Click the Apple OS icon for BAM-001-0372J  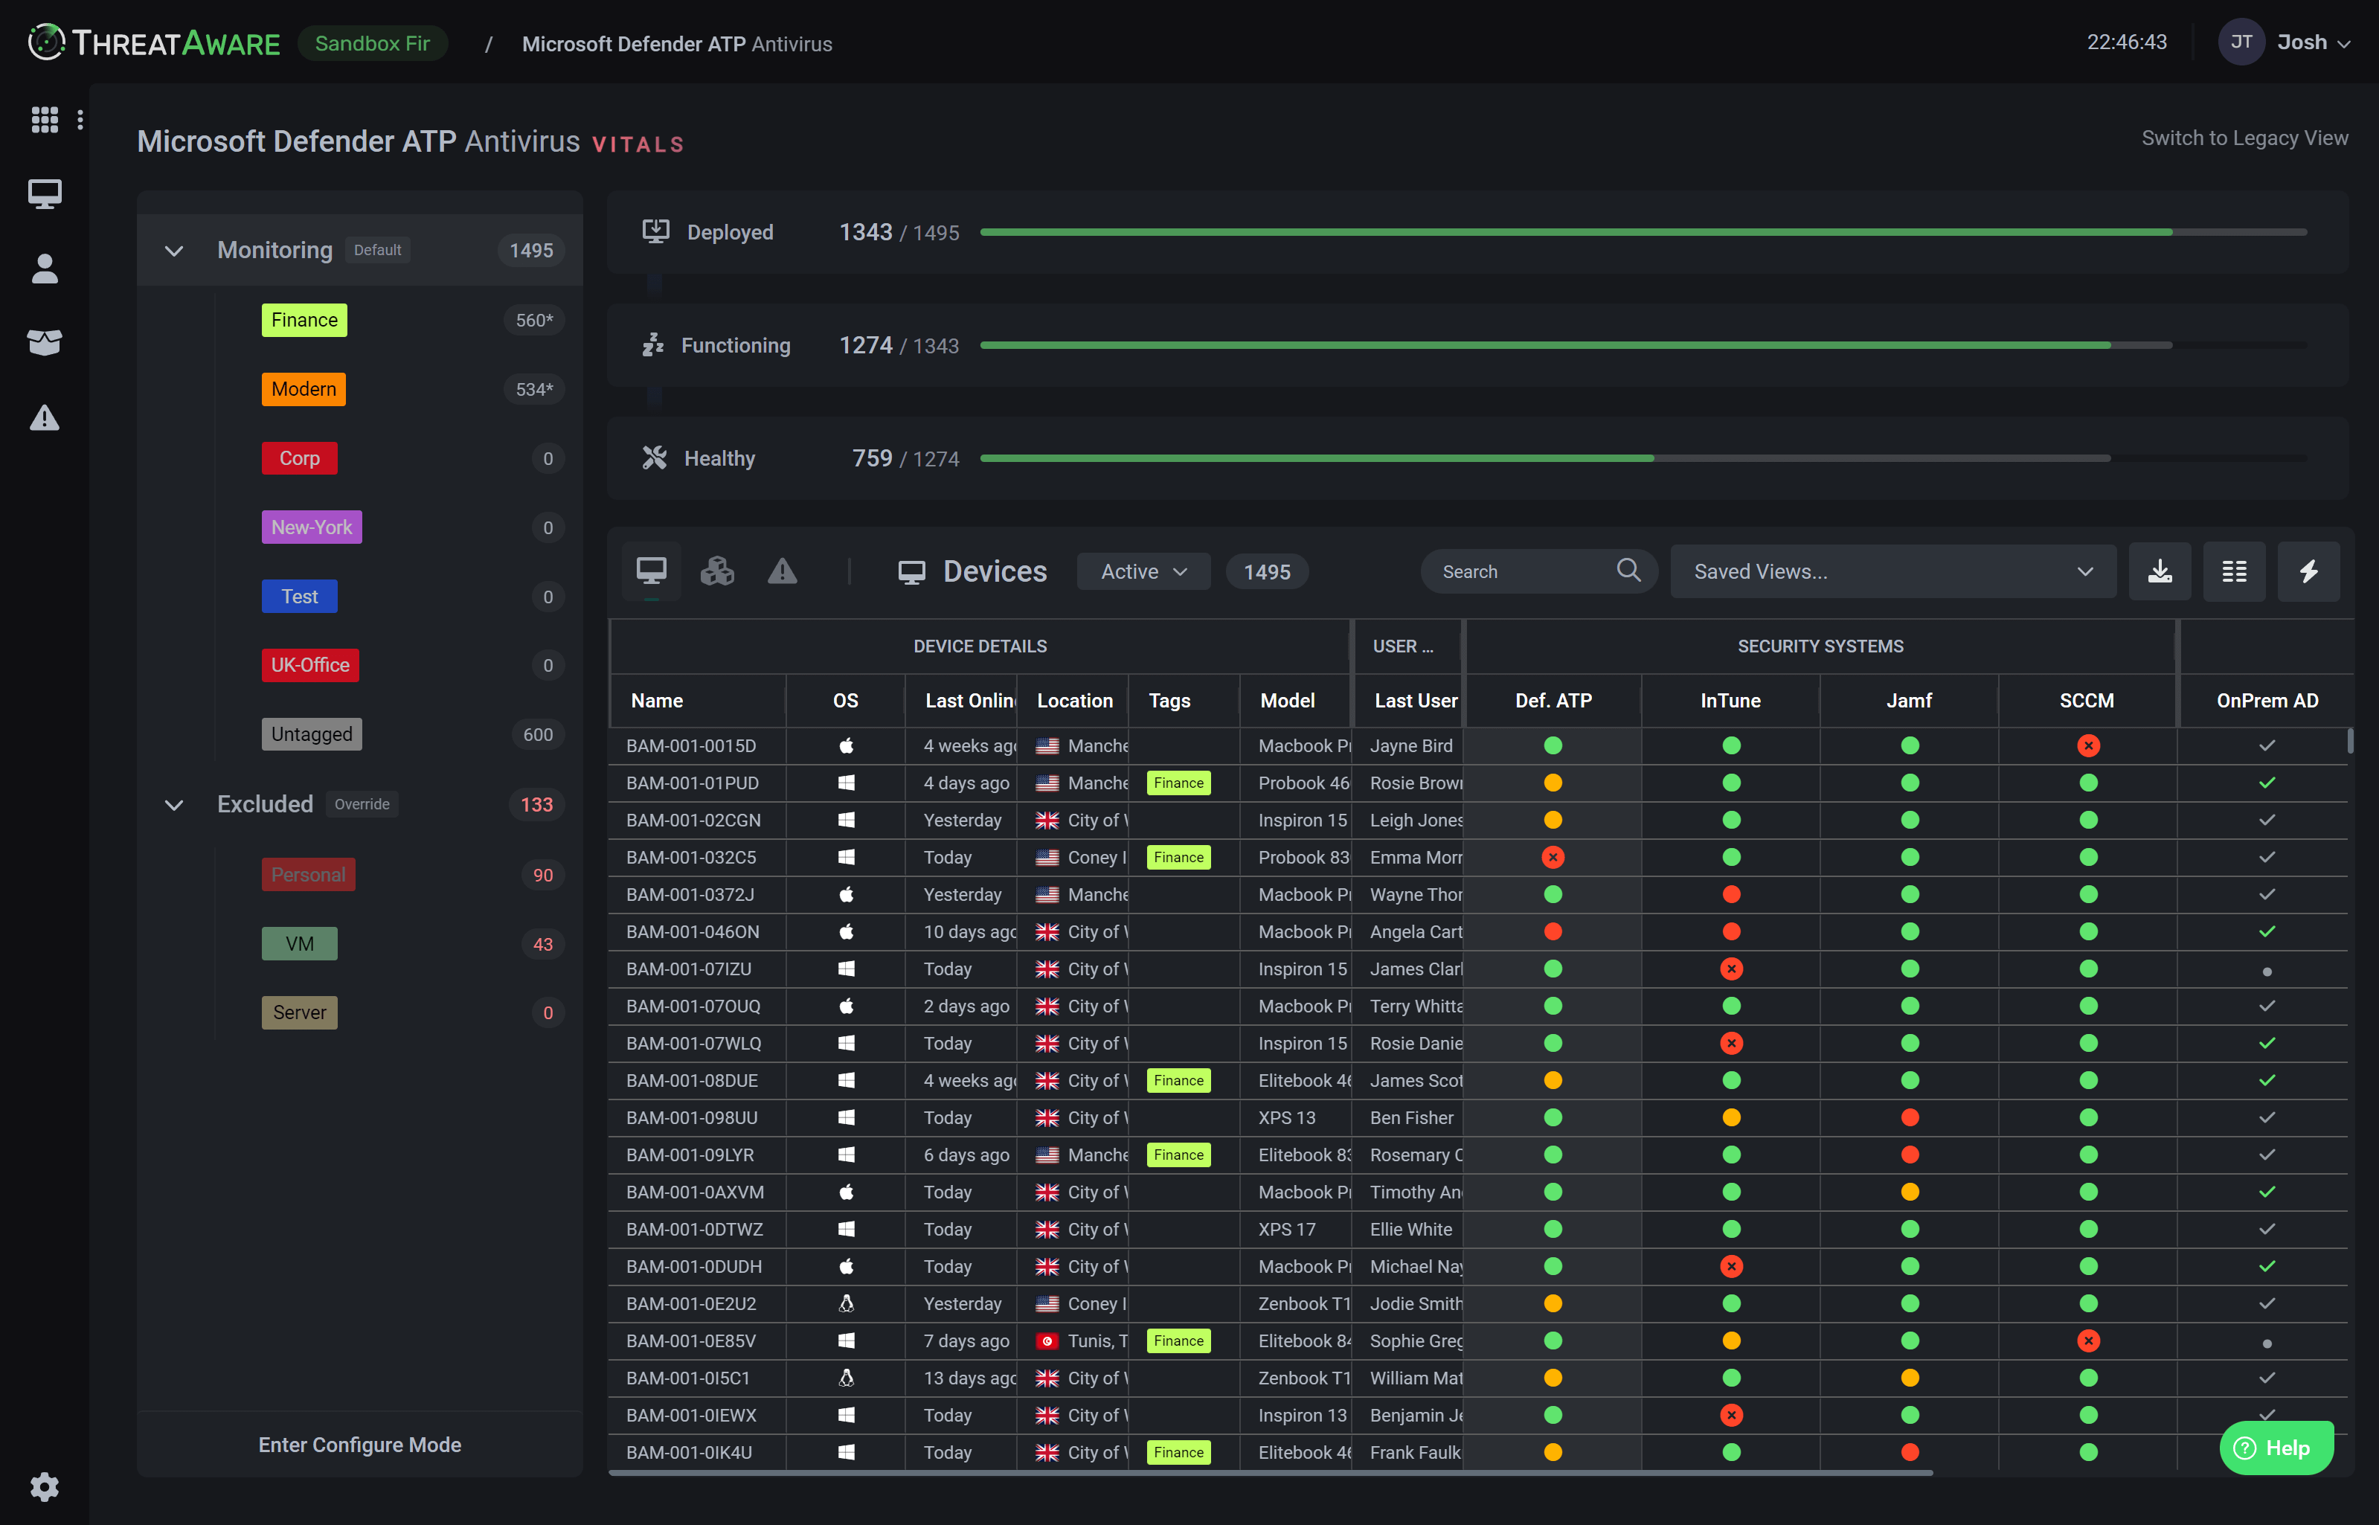coord(846,894)
